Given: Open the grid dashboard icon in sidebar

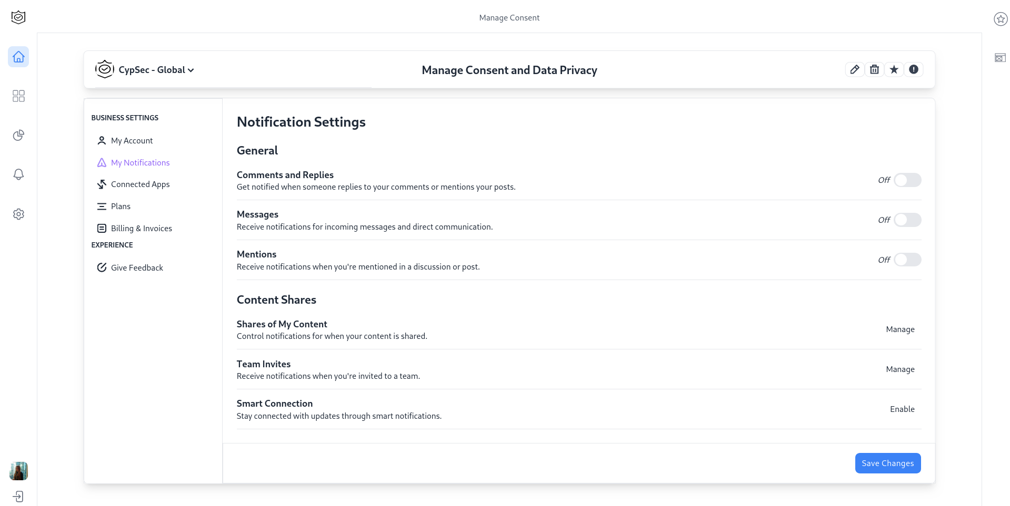Looking at the screenshot, I should (x=18, y=96).
